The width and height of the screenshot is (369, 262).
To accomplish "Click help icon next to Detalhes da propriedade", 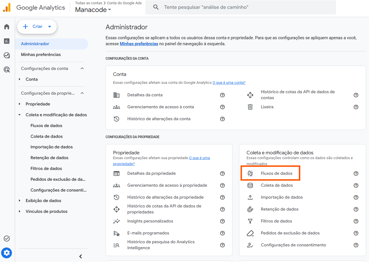I will pyautogui.click(x=223, y=173).
